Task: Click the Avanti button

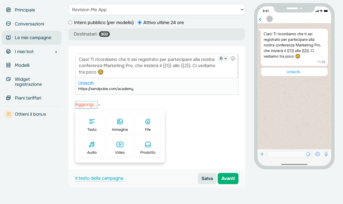Action: click(228, 178)
